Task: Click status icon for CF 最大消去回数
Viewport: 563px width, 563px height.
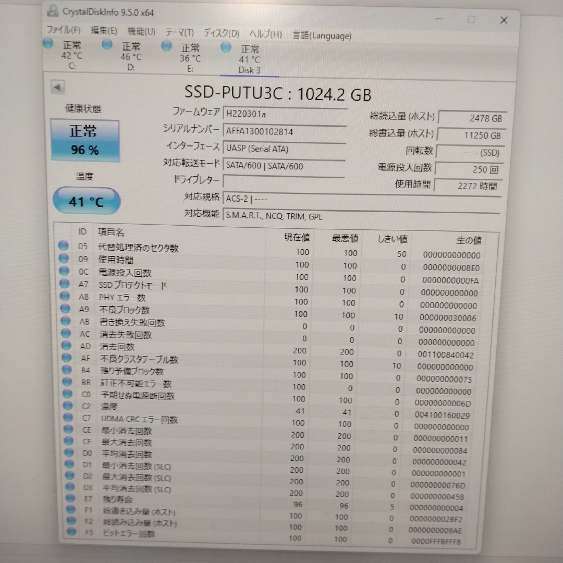Action: [69, 440]
